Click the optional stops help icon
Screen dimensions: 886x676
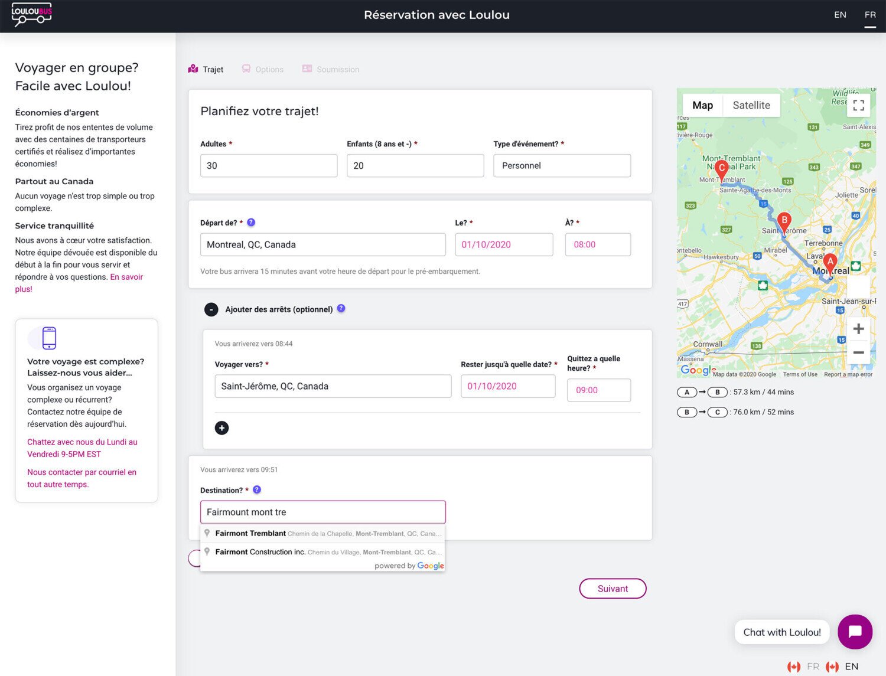[341, 308]
